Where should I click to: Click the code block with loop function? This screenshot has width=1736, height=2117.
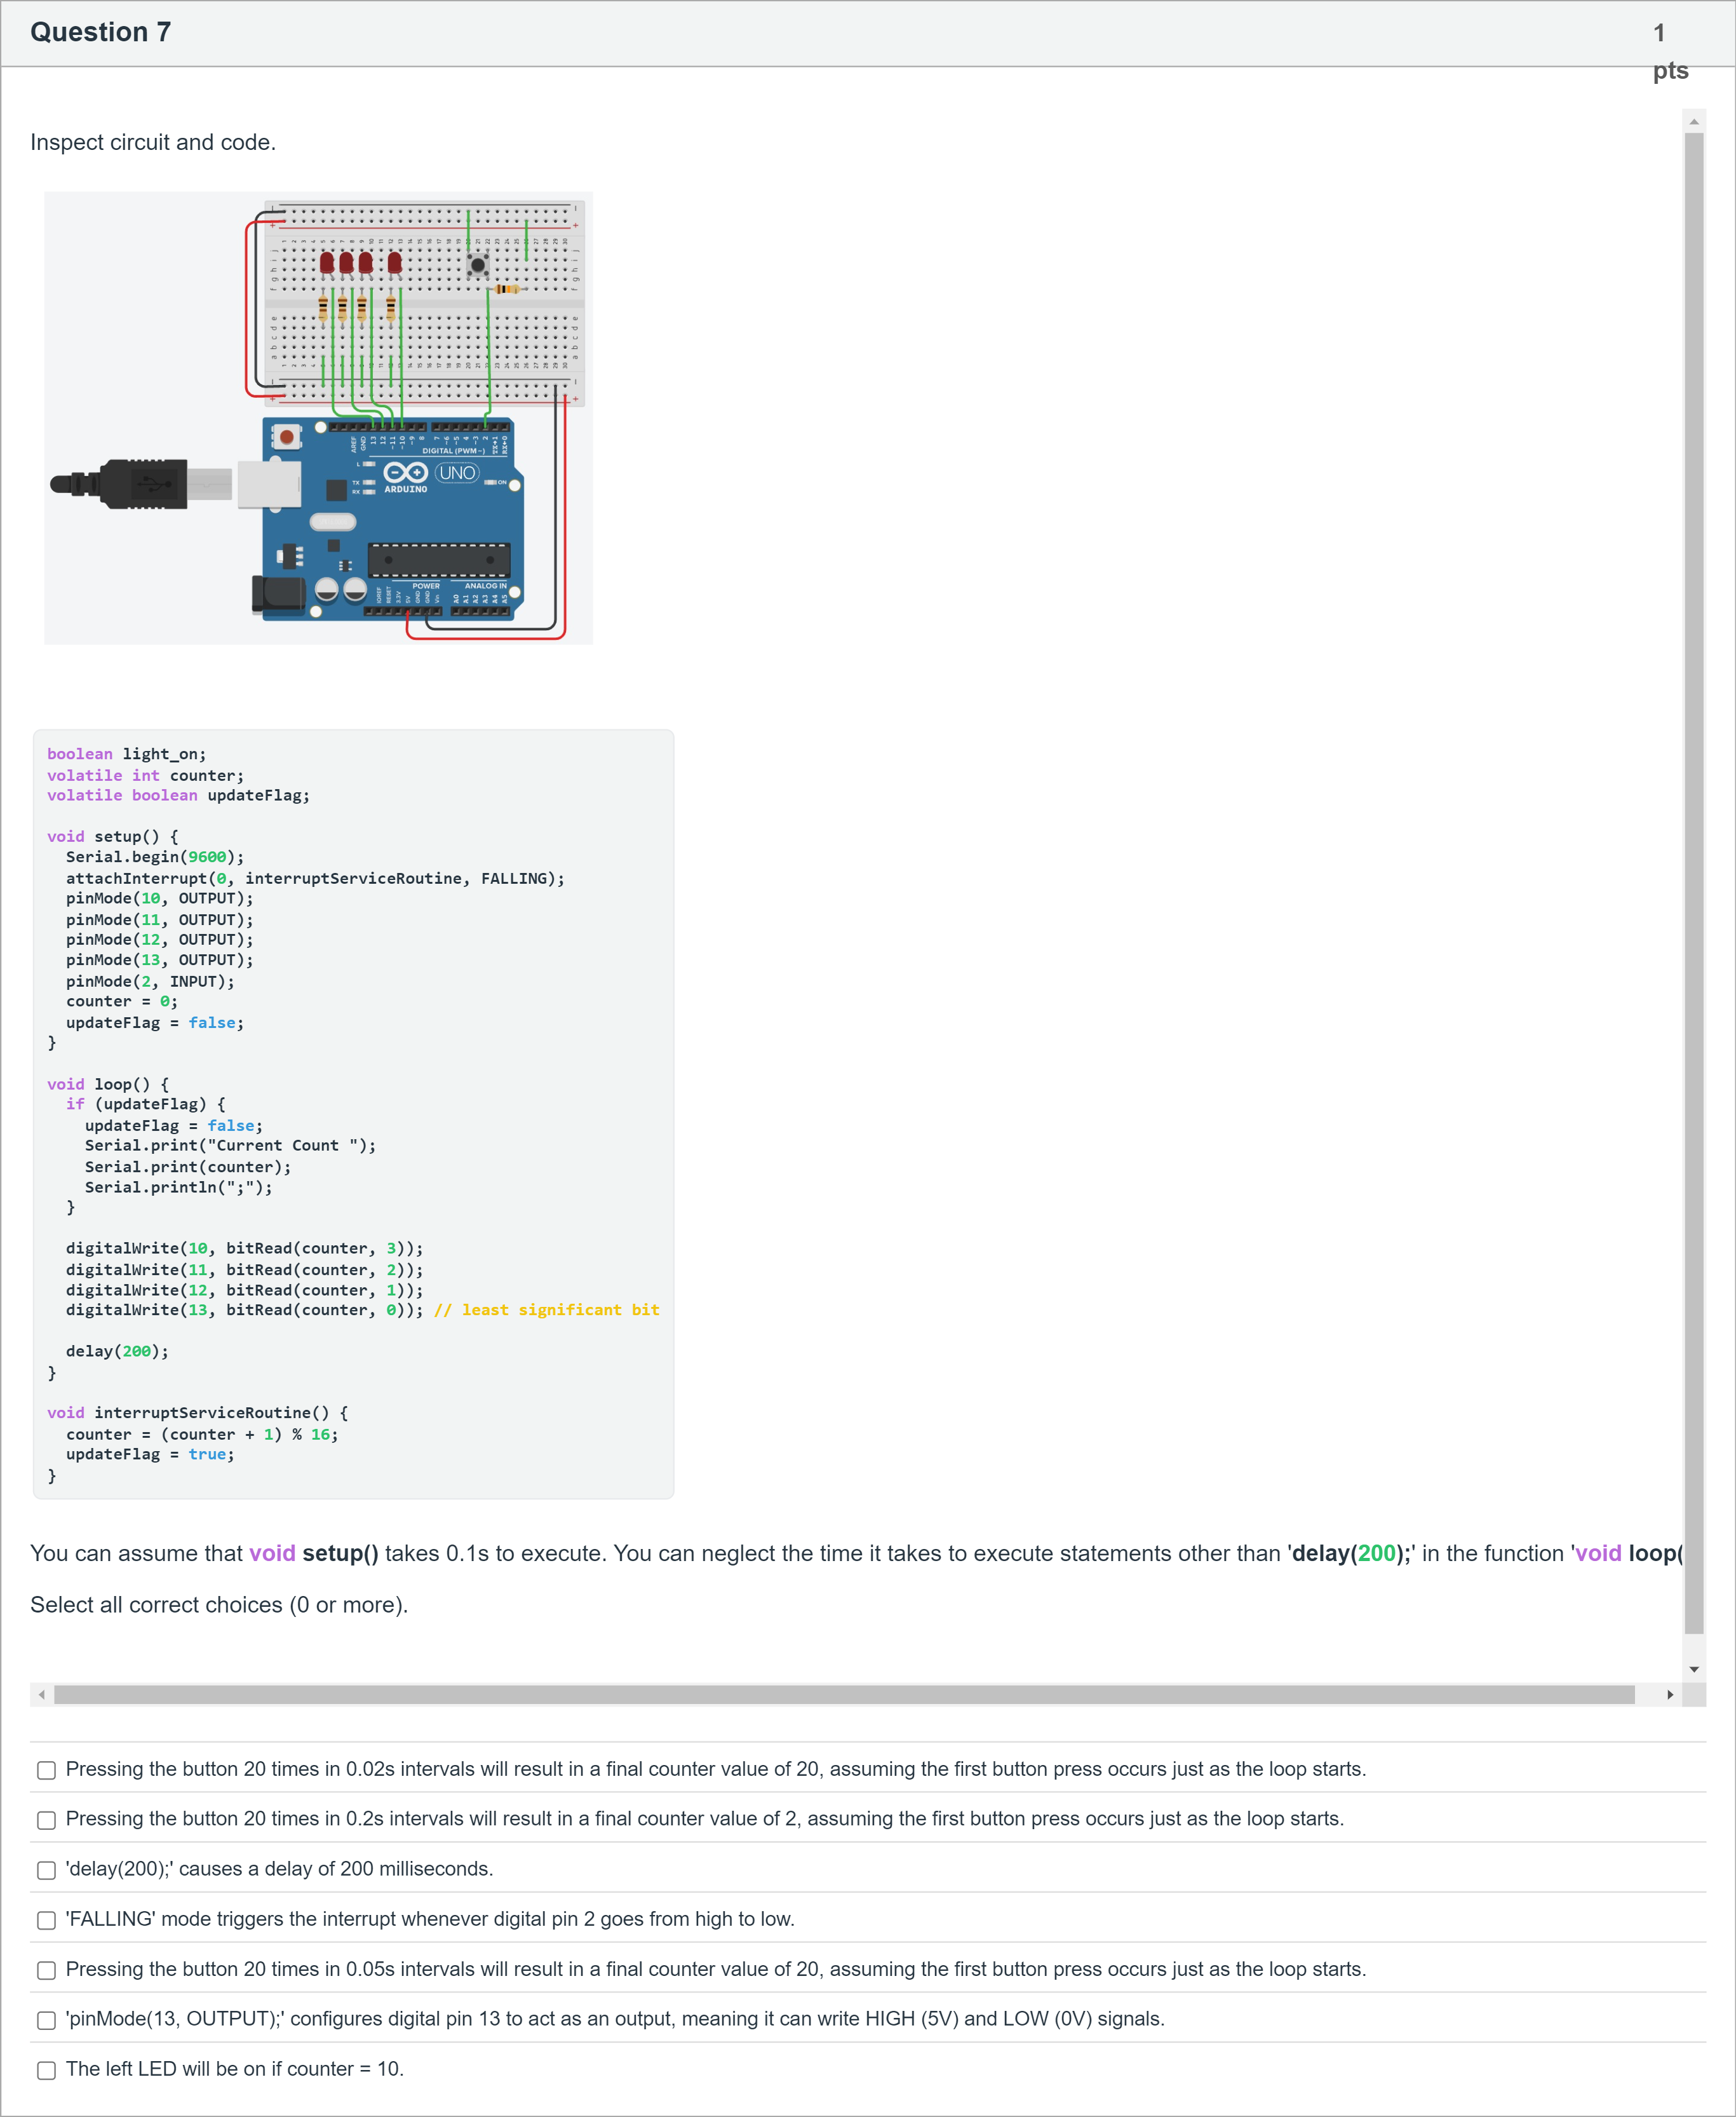click(353, 1114)
